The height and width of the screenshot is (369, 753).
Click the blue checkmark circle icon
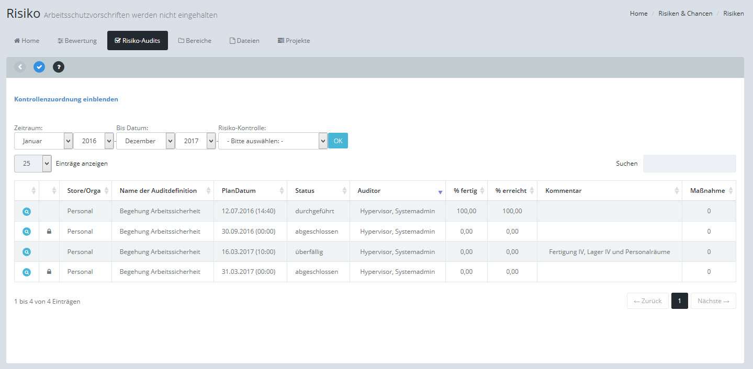(39, 67)
